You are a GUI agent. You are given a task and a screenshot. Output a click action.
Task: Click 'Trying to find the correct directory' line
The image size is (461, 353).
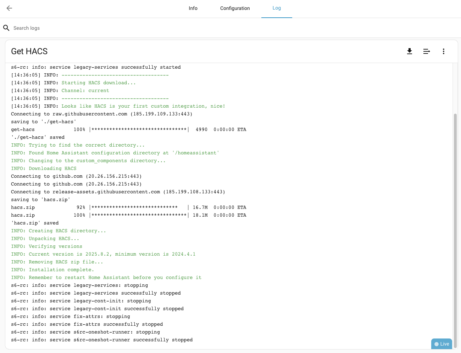coord(78,145)
